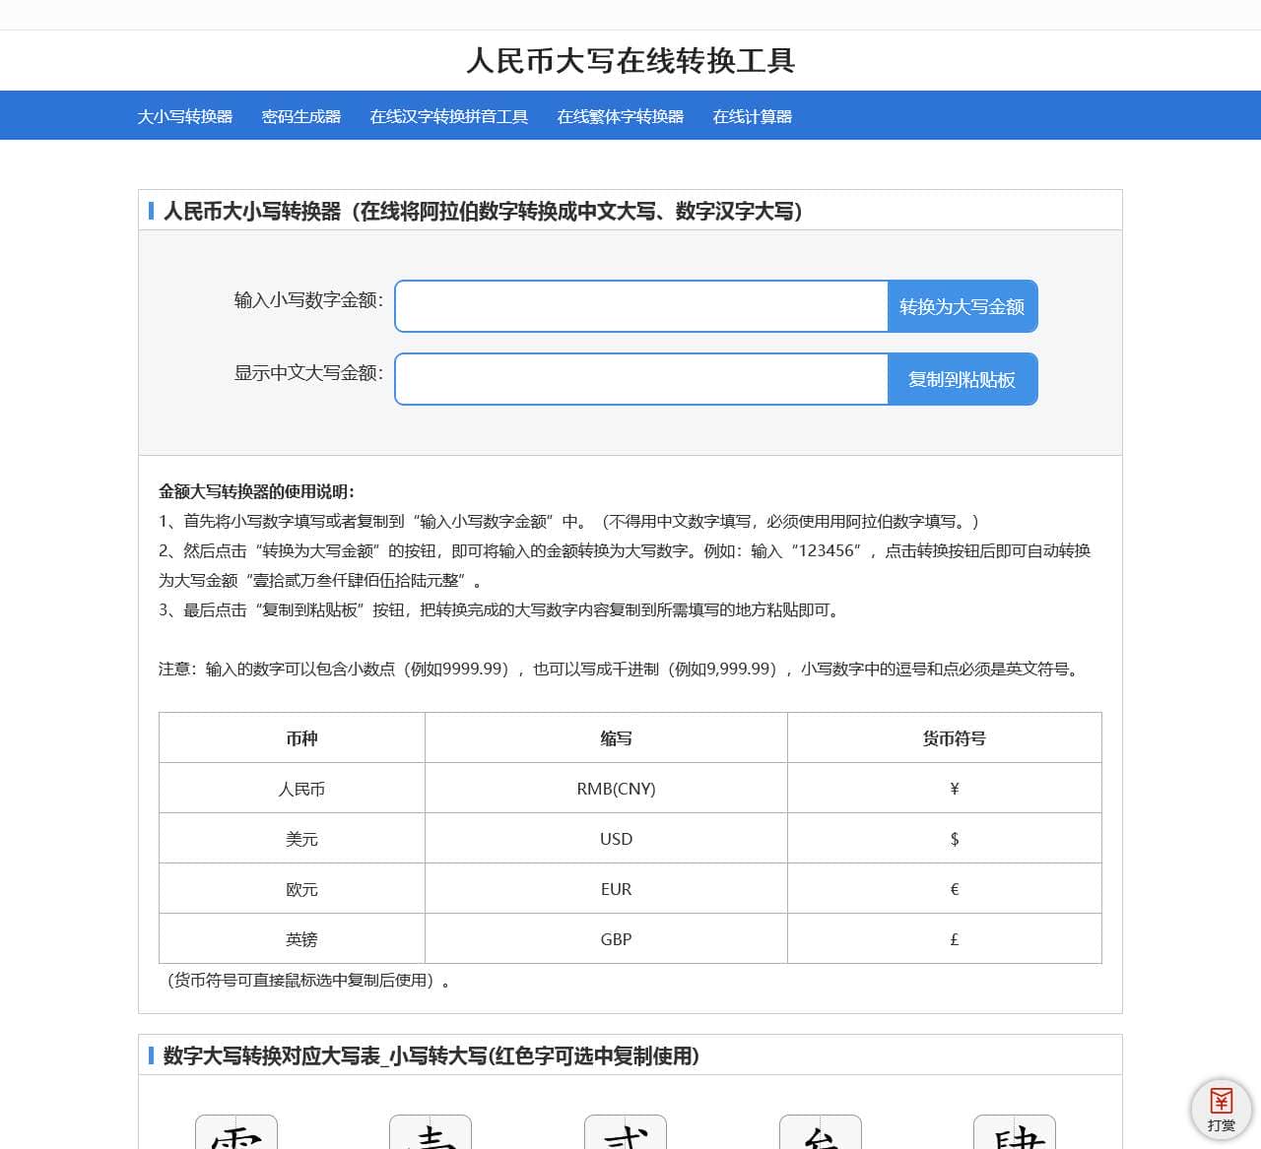Click the 美元 currency name cell
The image size is (1261, 1149).
pyautogui.click(x=293, y=838)
